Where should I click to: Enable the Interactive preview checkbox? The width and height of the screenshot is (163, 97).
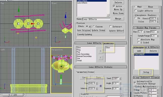pyautogui.click(x=111, y=26)
